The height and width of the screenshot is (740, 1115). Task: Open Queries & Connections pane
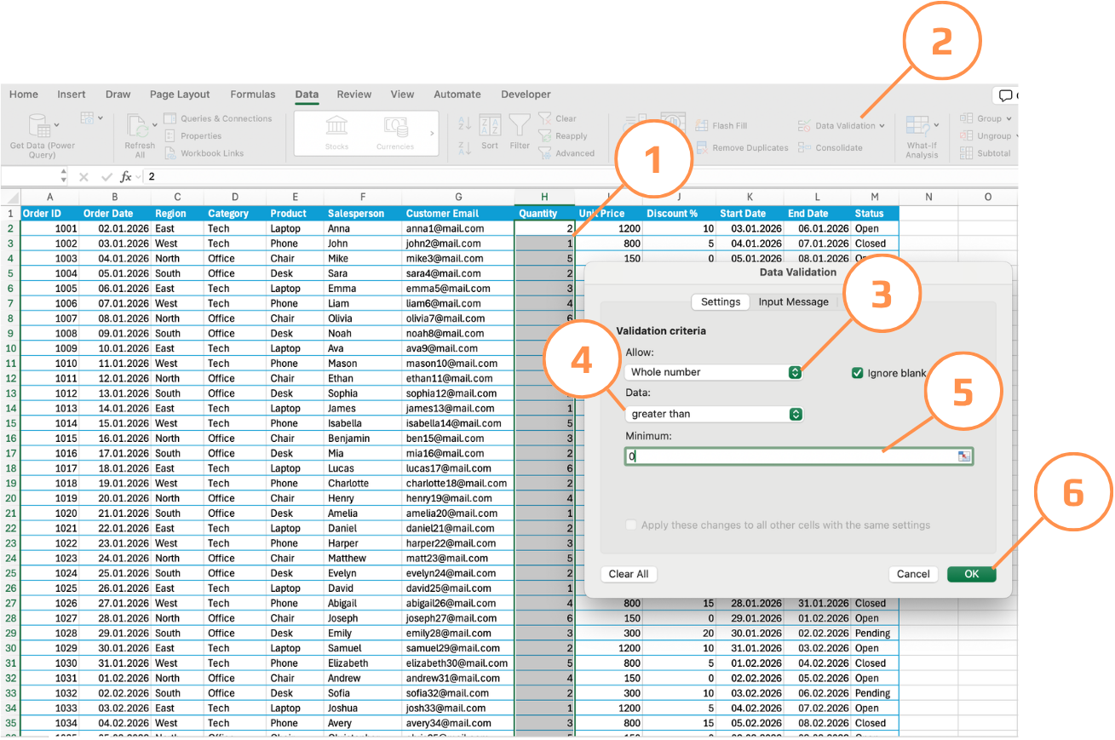217,118
